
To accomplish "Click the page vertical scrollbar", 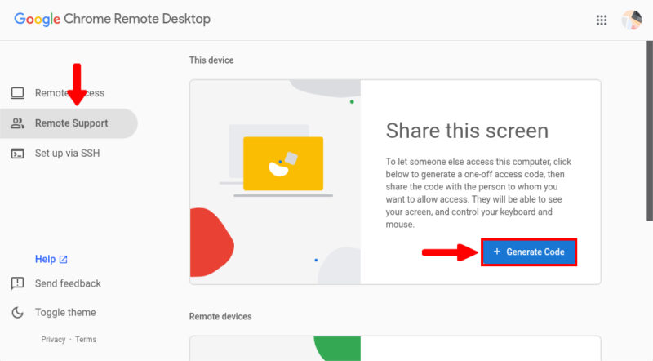I will pyautogui.click(x=650, y=131).
